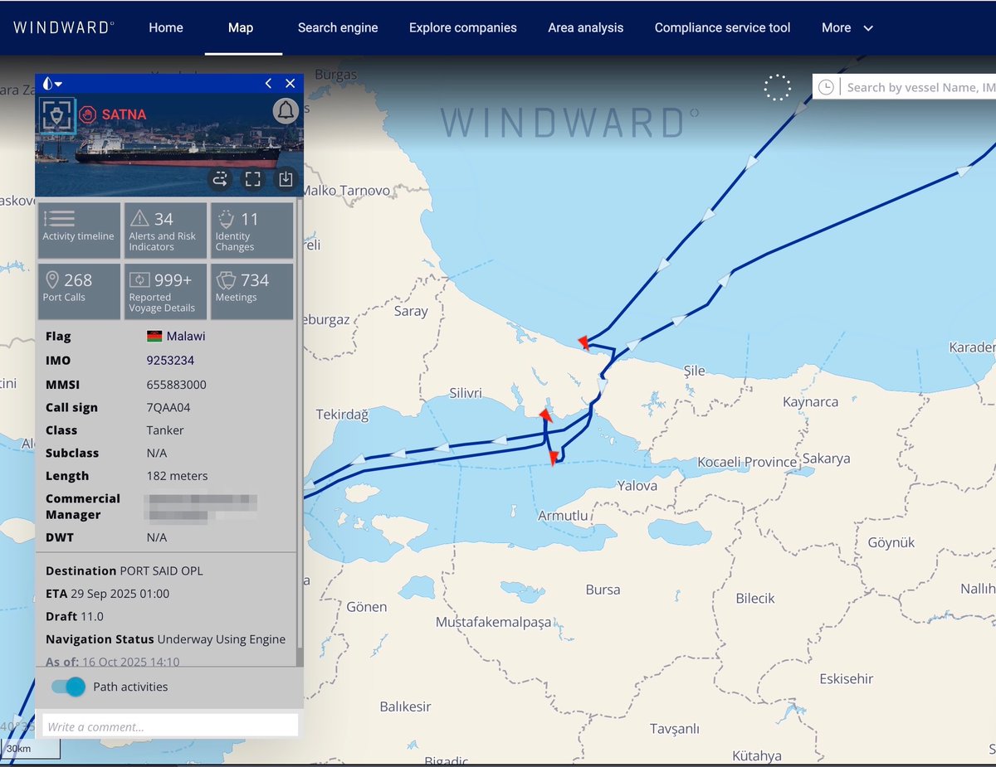Go to the Home tab
The height and width of the screenshot is (767, 996).
[166, 27]
